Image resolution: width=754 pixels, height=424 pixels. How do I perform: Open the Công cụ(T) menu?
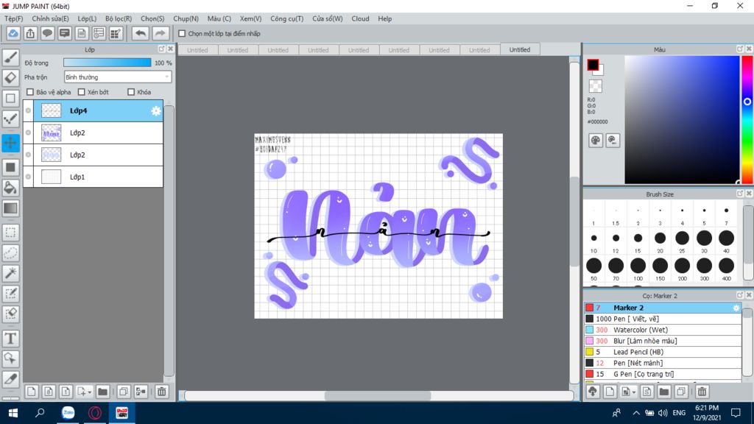coord(286,18)
